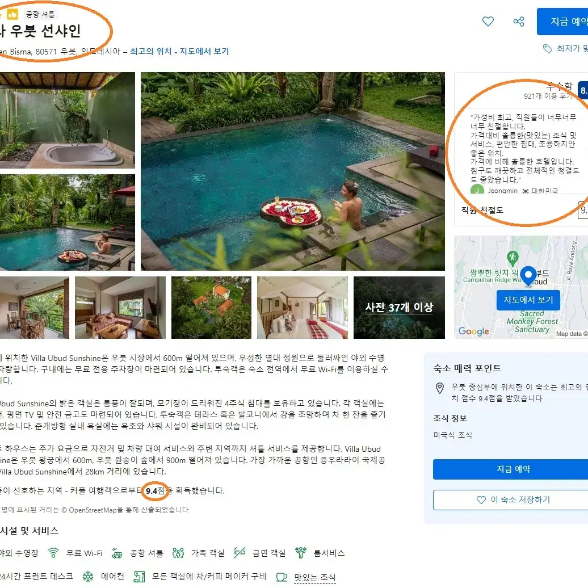Click the 이 숙소 저장하기 button
The image size is (588, 588).
(513, 499)
